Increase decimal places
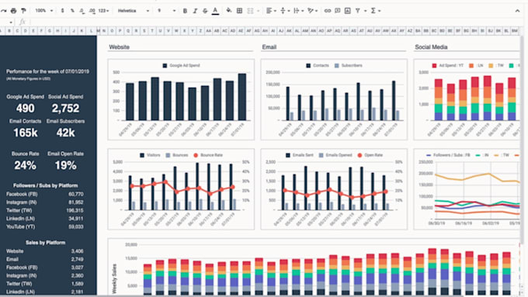Image resolution: width=528 pixels, height=297 pixels. coord(92,11)
